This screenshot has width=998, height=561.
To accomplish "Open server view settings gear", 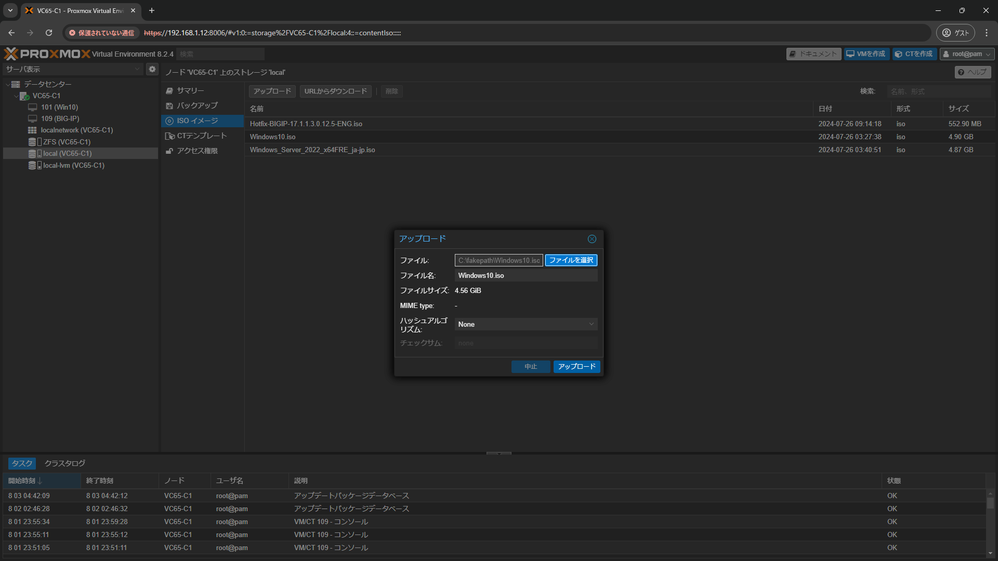I will pyautogui.click(x=152, y=69).
